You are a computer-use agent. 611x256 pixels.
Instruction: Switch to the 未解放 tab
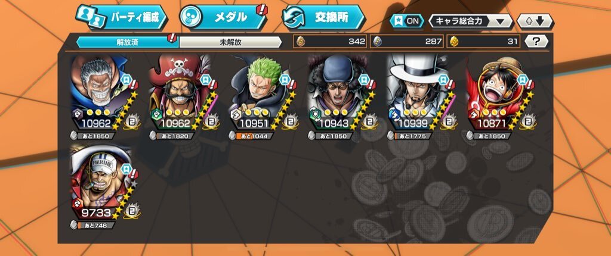pos(231,42)
